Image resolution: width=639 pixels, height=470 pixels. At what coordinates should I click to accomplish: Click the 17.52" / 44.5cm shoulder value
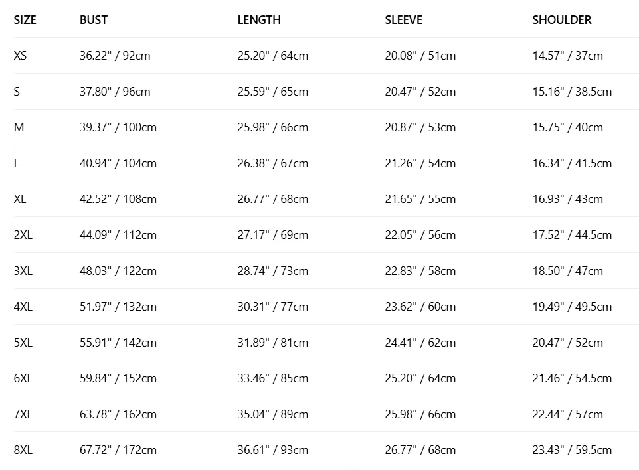[x=572, y=234]
